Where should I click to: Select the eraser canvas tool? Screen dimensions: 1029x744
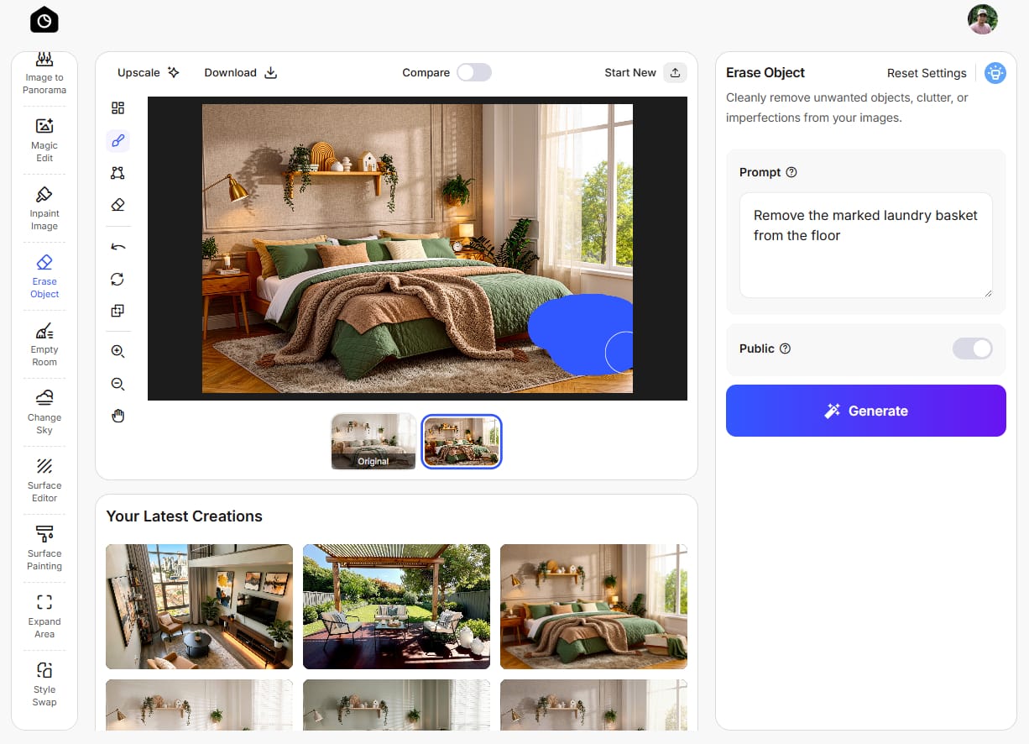[x=118, y=204]
